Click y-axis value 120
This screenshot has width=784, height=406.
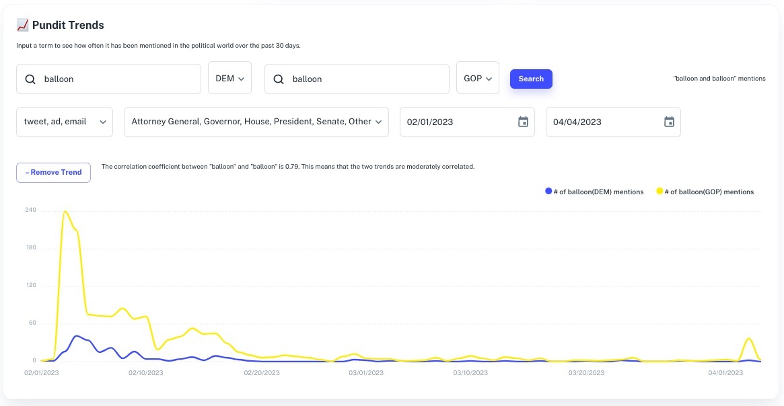pyautogui.click(x=30, y=285)
